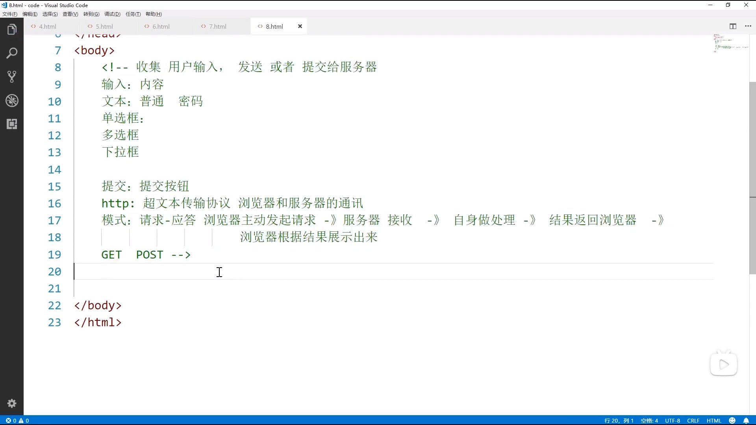This screenshot has width=756, height=425.
Task: Open the Extensions sidebar icon
Action: [12, 124]
